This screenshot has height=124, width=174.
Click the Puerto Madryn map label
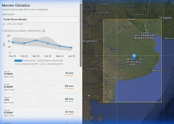(98, 122)
